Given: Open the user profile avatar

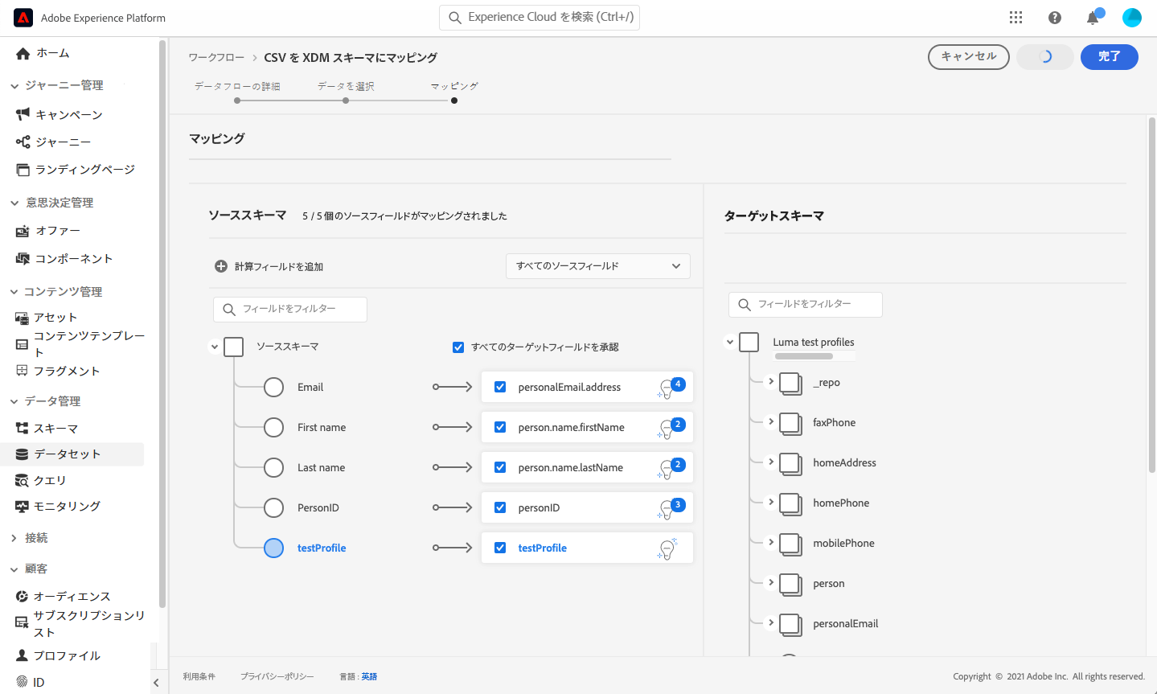Looking at the screenshot, I should coord(1132,18).
